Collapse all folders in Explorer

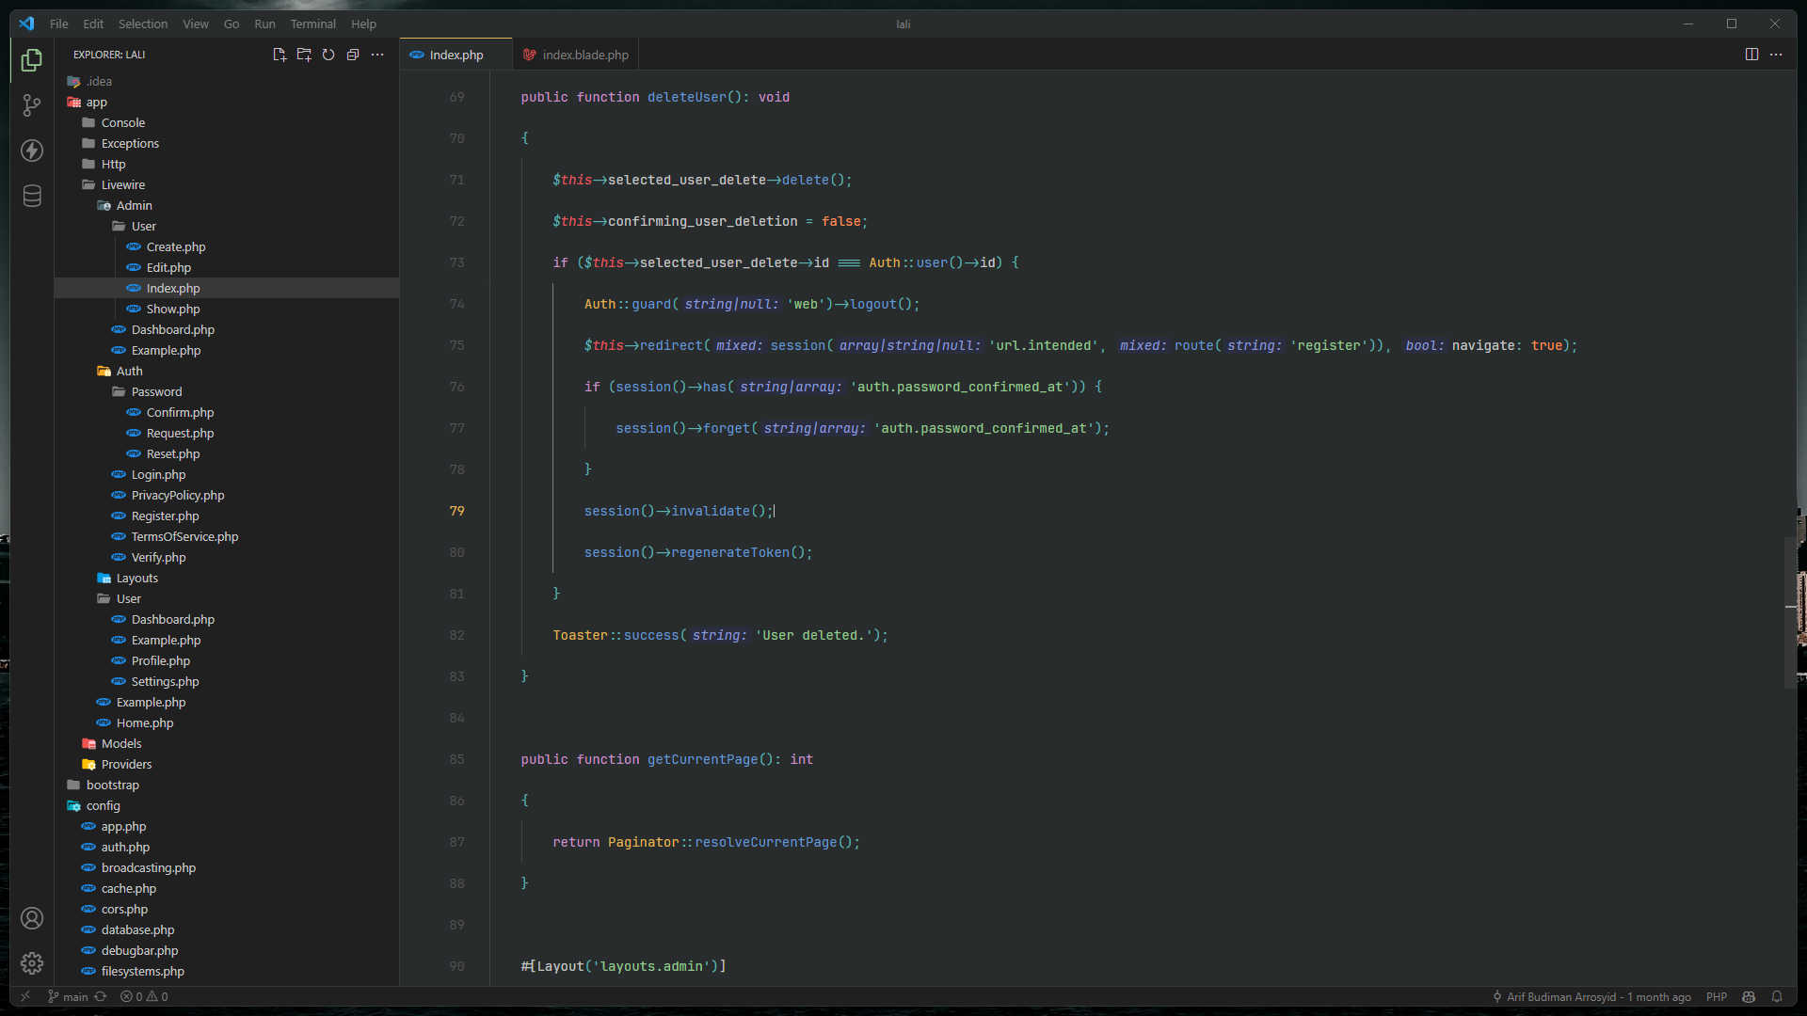[x=353, y=55]
